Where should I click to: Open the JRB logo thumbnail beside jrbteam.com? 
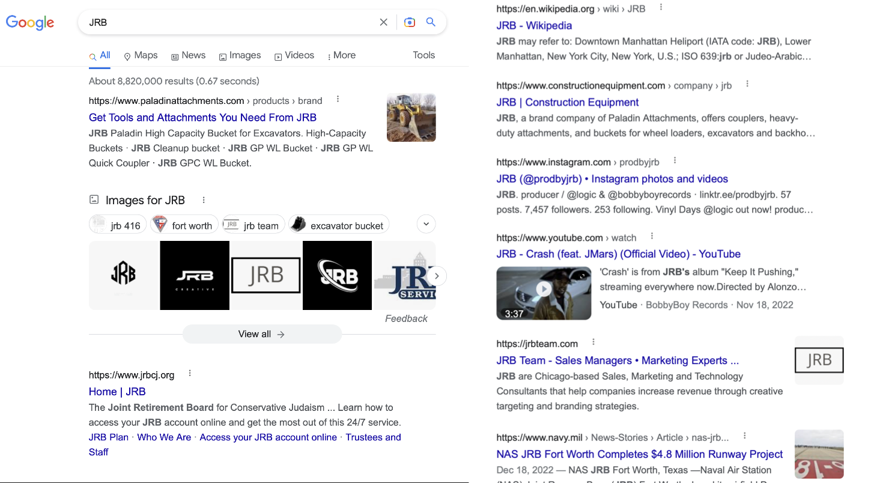(819, 360)
